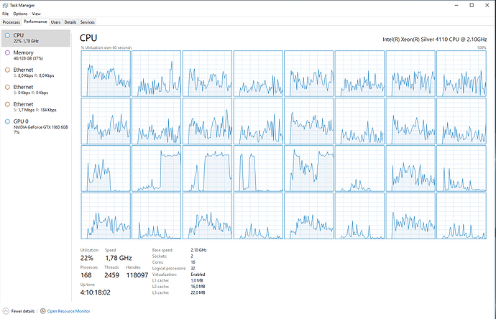Click the Fewer details text button
This screenshot has width=496, height=319.
pos(24,311)
